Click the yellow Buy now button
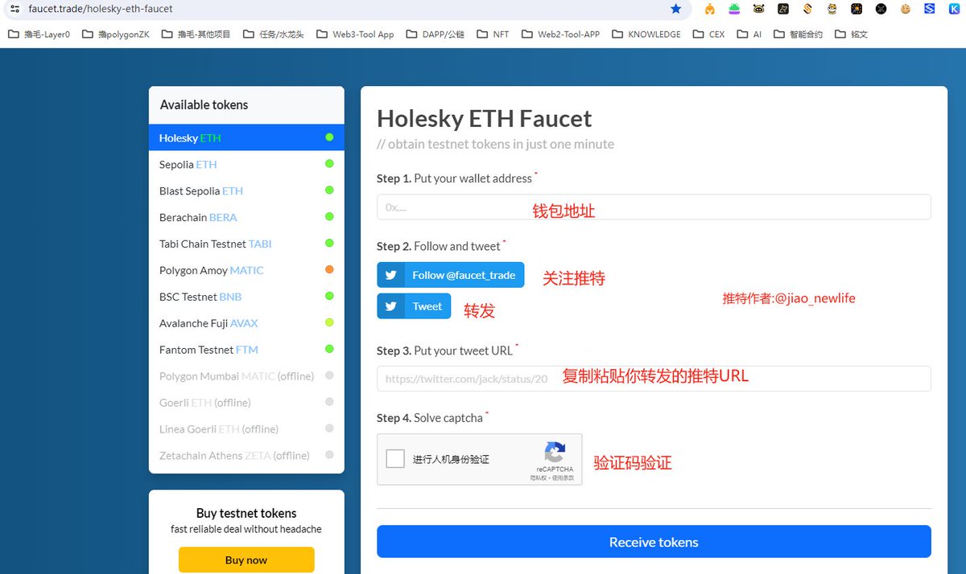 (246, 560)
